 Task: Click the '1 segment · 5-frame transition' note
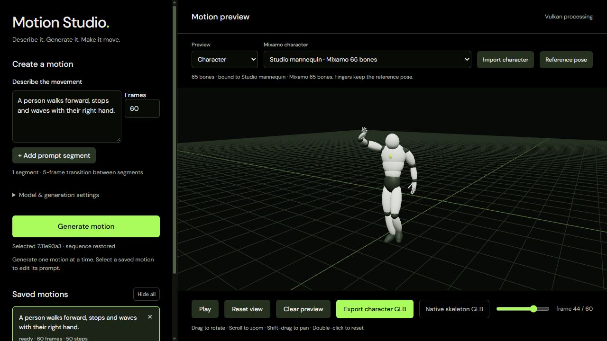click(77, 172)
